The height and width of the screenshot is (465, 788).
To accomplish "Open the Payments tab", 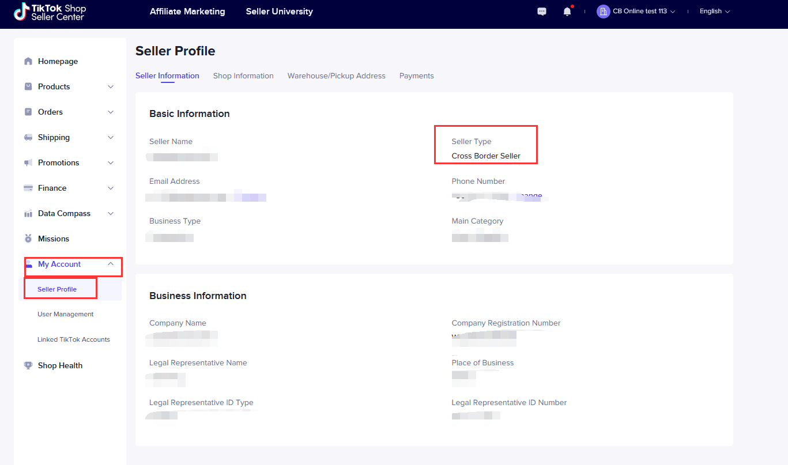I will 417,76.
